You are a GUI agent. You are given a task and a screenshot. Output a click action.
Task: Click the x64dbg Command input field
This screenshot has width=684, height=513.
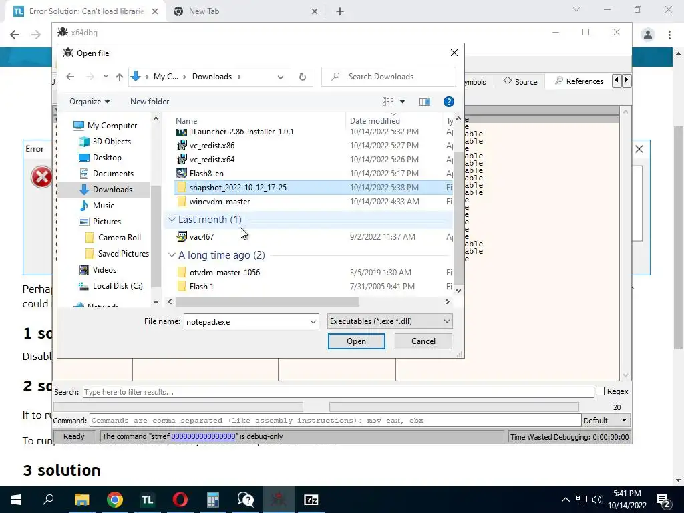335,421
